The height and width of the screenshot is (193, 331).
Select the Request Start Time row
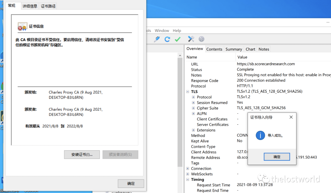click(x=258, y=185)
